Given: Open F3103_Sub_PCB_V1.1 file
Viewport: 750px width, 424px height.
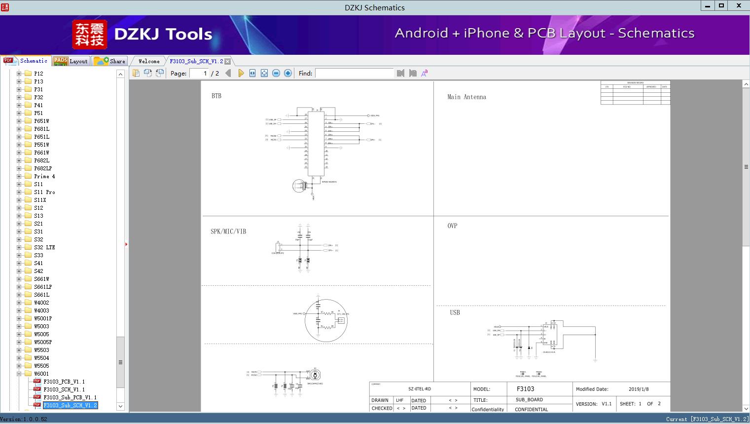Looking at the screenshot, I should (70, 397).
